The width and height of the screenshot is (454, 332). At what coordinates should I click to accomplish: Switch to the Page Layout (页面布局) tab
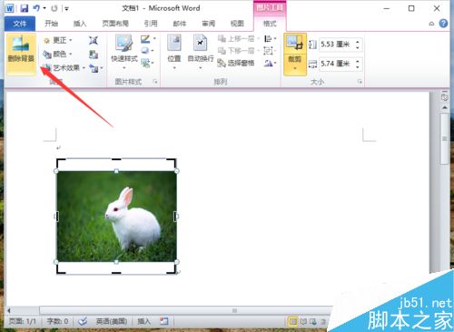coord(115,24)
